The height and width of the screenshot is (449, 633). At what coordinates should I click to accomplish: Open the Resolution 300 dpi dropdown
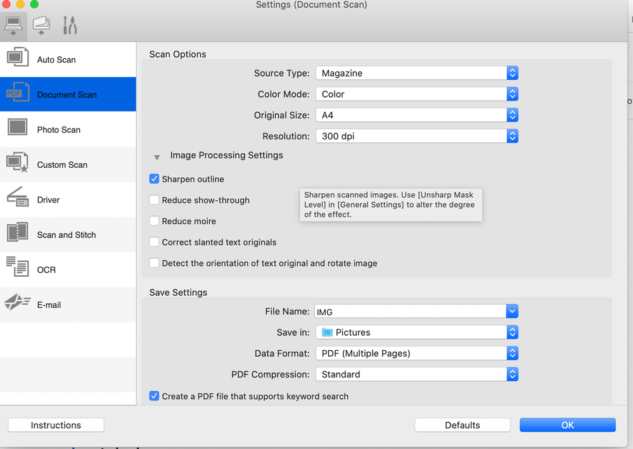[x=417, y=136]
